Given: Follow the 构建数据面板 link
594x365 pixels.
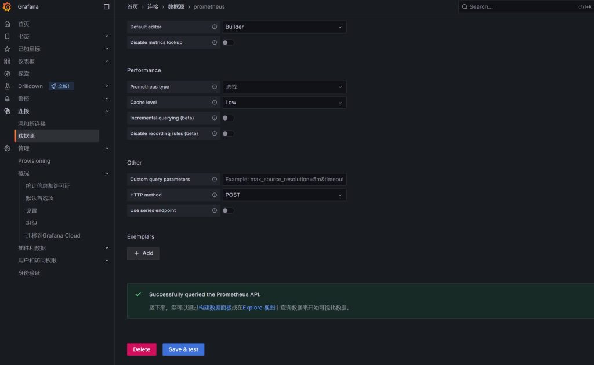Looking at the screenshot, I should pyautogui.click(x=215, y=308).
